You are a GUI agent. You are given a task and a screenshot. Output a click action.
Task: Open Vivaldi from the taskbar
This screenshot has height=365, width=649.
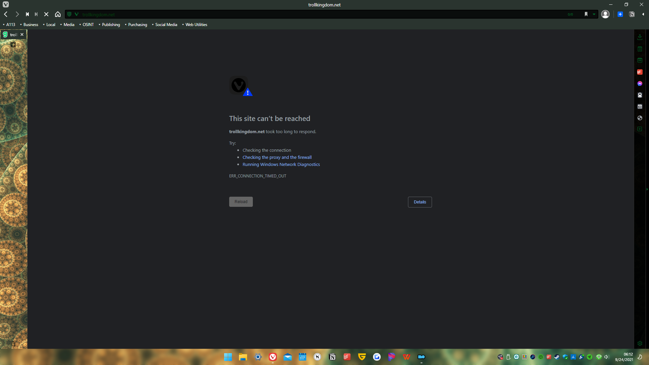pos(273,357)
